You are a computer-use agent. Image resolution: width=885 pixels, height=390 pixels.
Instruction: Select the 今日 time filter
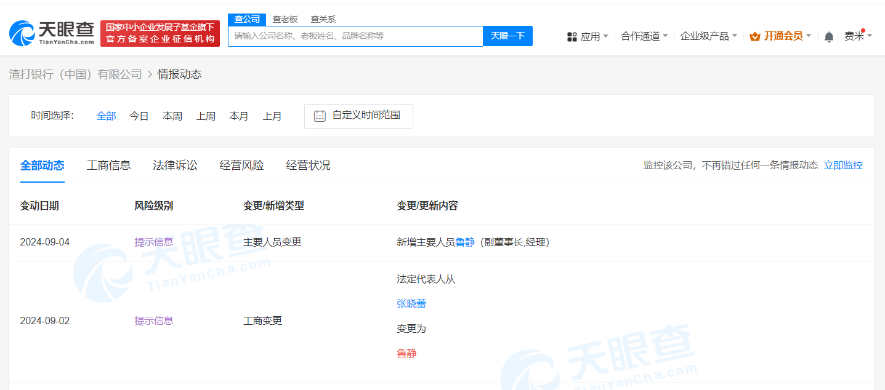click(139, 116)
